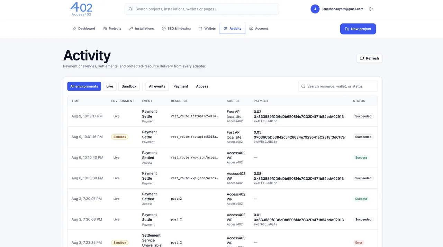Click the Aug 3, 7:23:25 PM timestamp

point(87,243)
